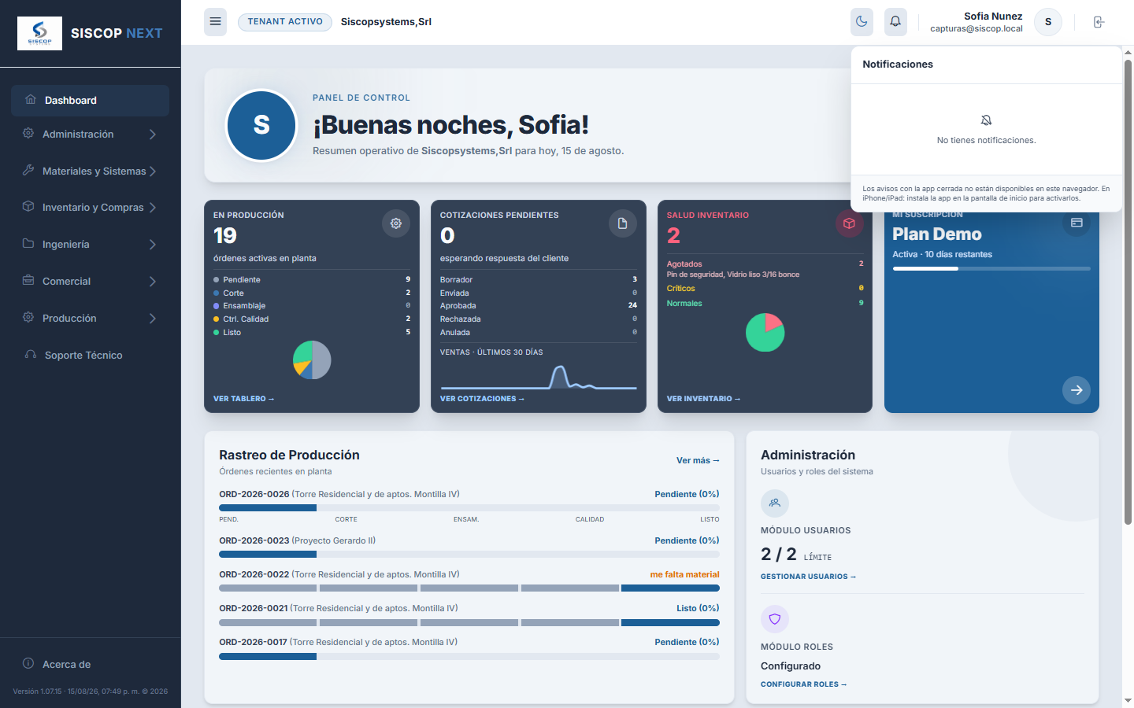Toggle dark mode with the moon icon
This screenshot has width=1134, height=708.
[x=862, y=22]
